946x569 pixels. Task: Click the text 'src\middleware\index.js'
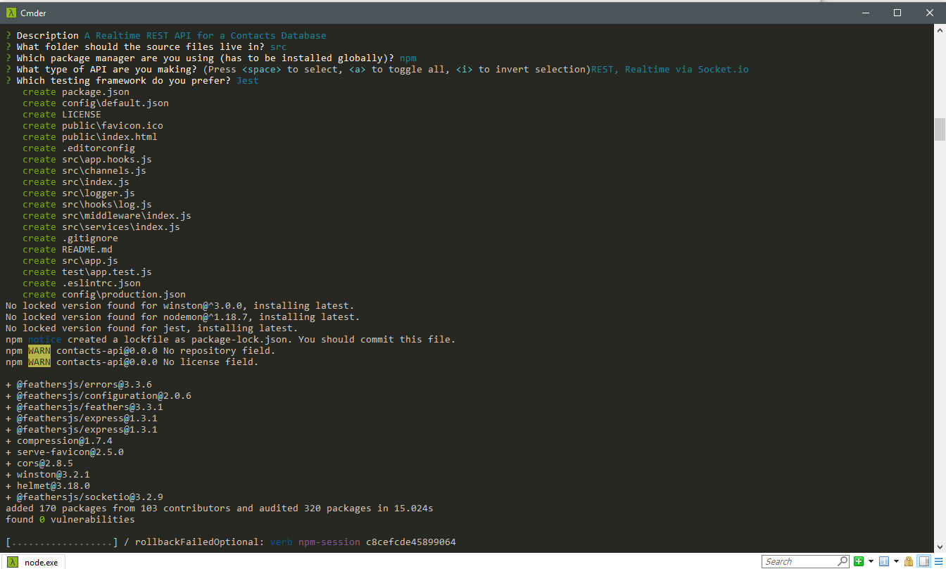point(127,216)
